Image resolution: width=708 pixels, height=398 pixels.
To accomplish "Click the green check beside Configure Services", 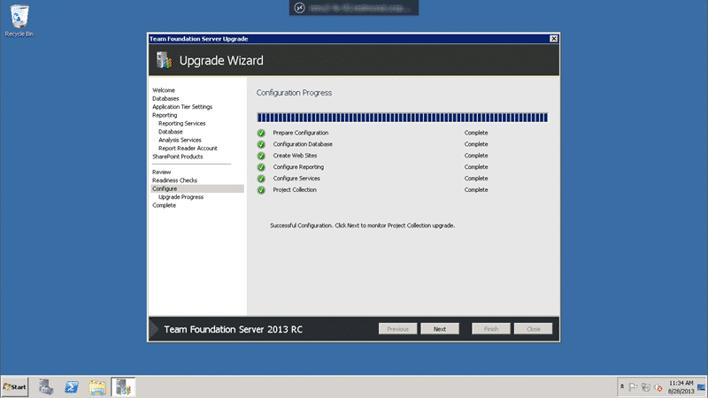I will [x=261, y=179].
